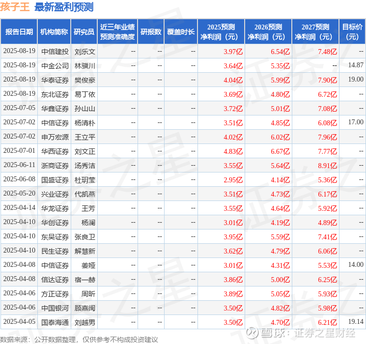Viewport: 366px width, 344px height.
Task: Click the 最新盈利预测 heading text
Action: coord(64,7)
